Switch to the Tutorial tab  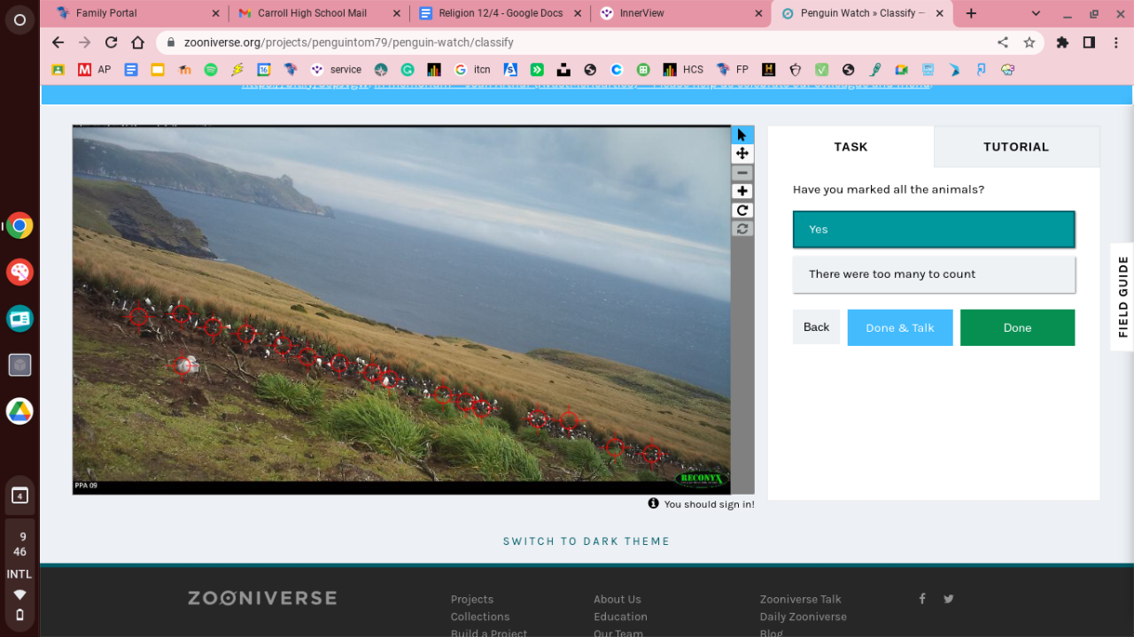click(1016, 147)
